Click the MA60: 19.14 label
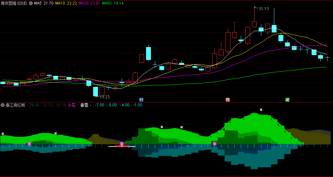Viewport: 333px width, 177px height. pos(113,3)
